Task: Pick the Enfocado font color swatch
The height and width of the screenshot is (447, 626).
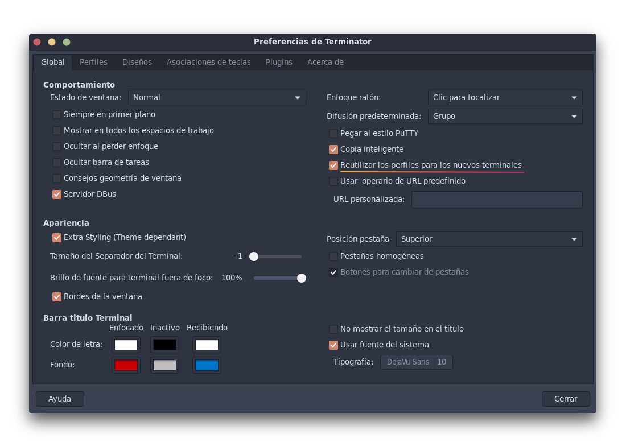Action: (x=126, y=345)
